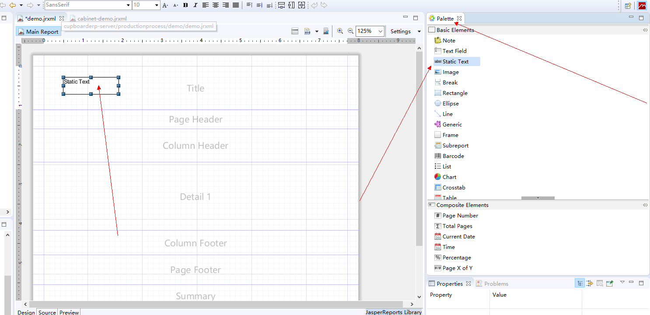The width and height of the screenshot is (650, 315).
Task: Select the Note palette element
Action: [444, 40]
